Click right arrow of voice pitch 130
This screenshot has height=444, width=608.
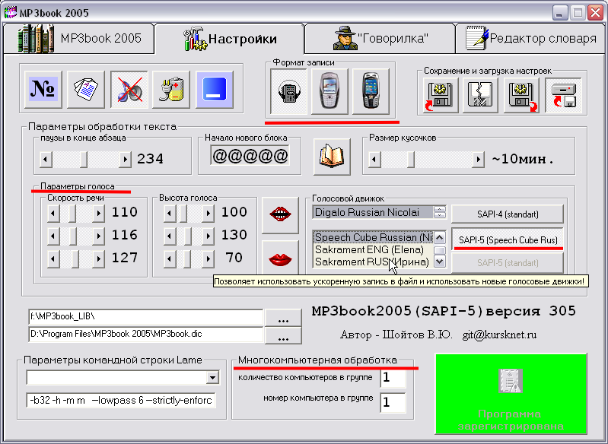pyautogui.click(x=209, y=236)
